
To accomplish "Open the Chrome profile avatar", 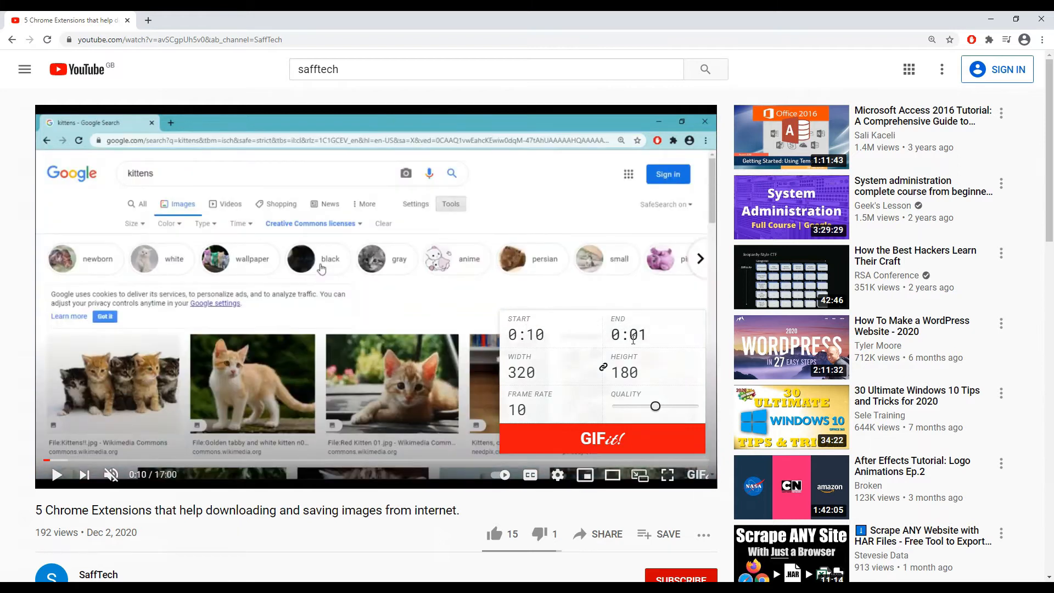I will click(x=1024, y=40).
